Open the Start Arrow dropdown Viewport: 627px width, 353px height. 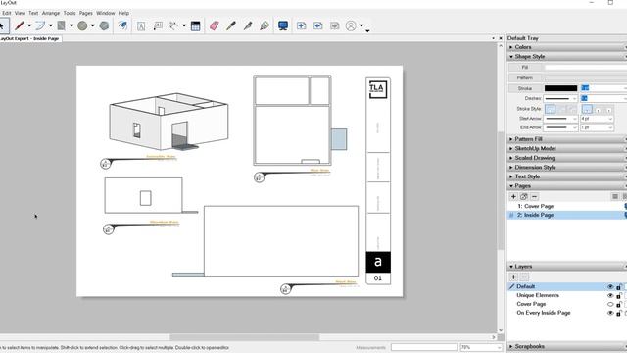(x=560, y=119)
